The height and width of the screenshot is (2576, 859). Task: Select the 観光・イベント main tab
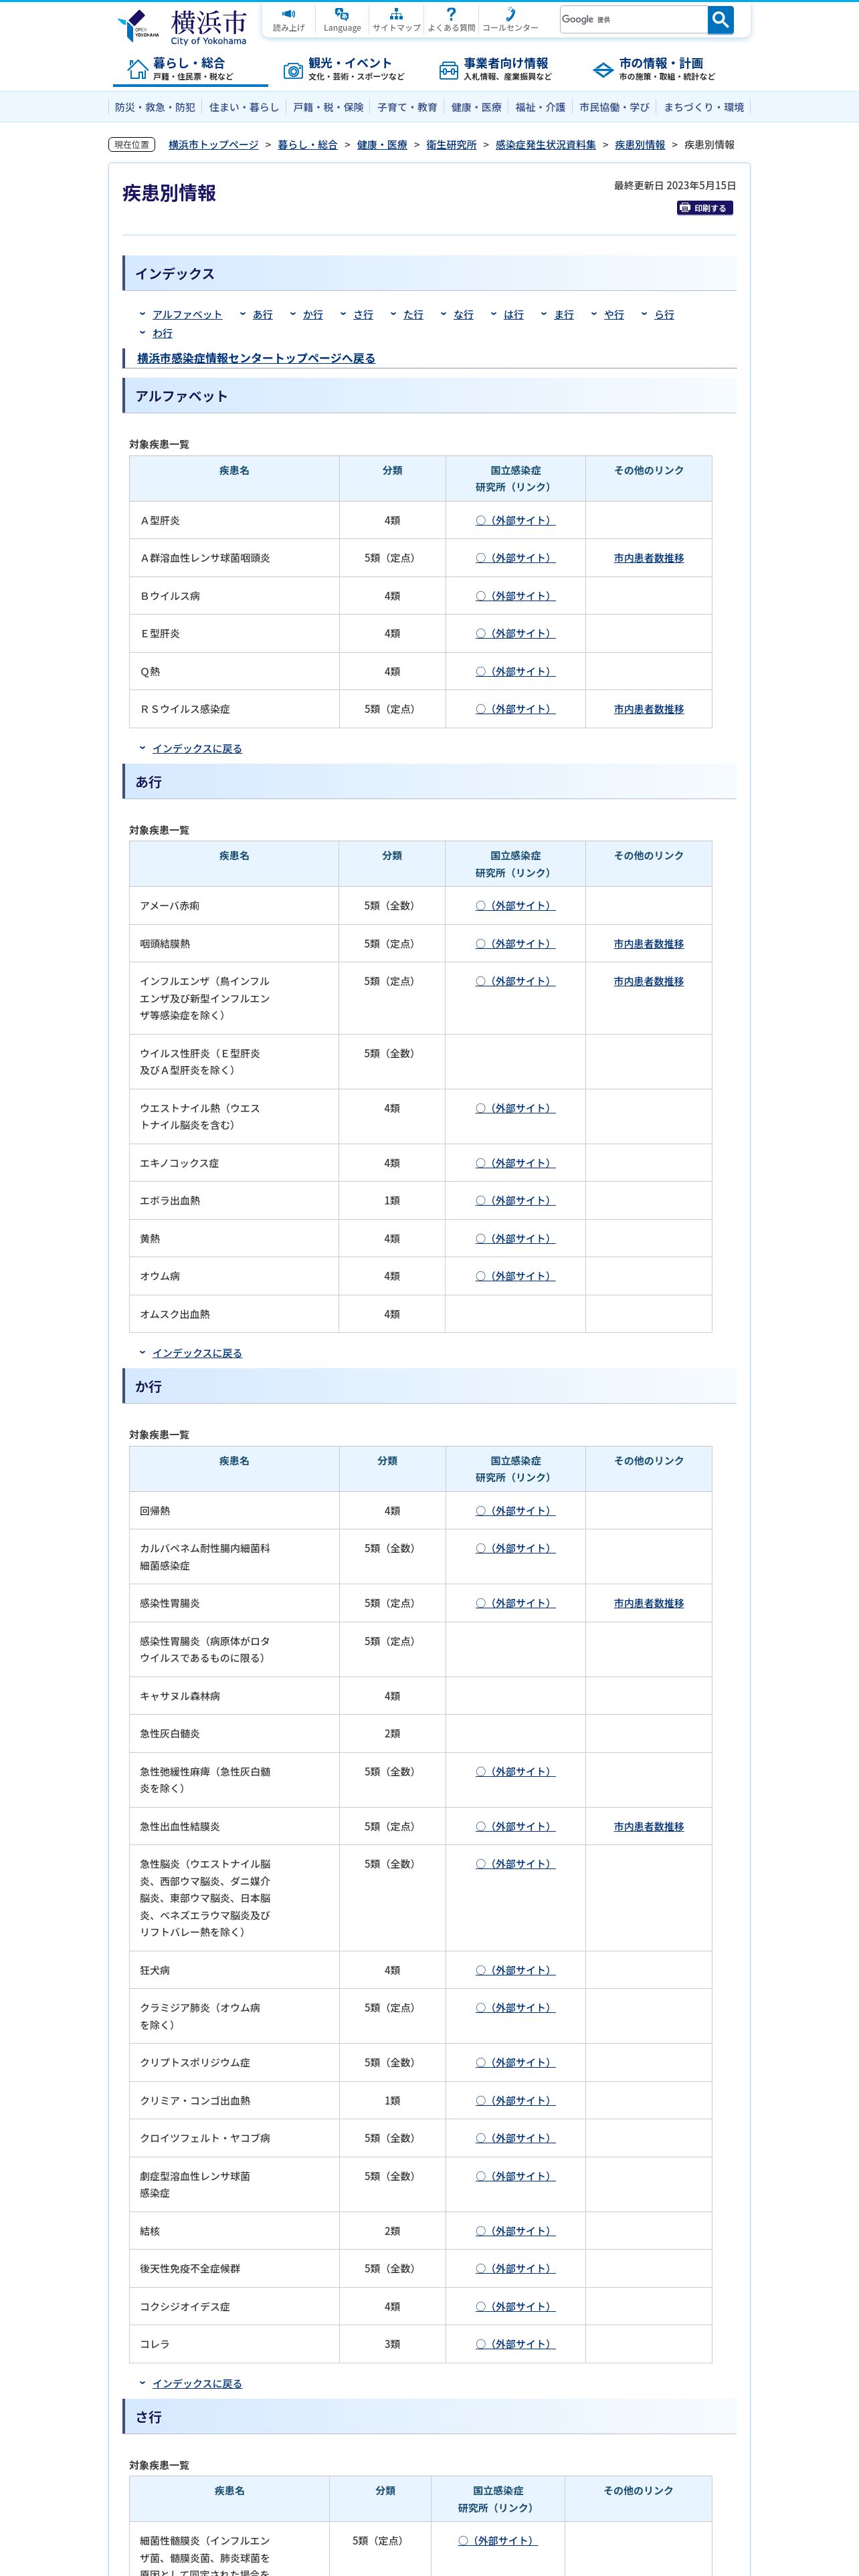(x=345, y=69)
